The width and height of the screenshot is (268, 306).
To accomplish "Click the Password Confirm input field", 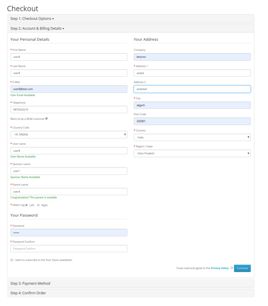I will 69,248.
